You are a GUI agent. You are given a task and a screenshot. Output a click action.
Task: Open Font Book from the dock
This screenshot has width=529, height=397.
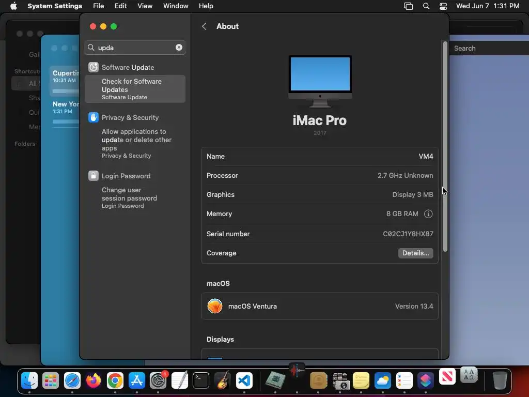[x=469, y=375]
